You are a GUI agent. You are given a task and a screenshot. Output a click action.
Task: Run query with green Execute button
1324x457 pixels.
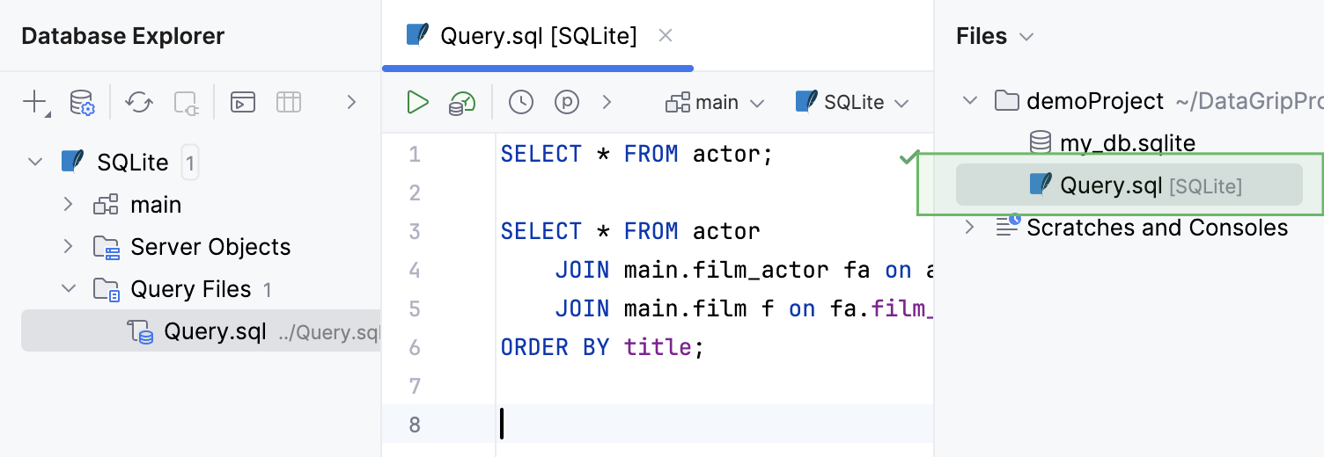[x=417, y=102]
